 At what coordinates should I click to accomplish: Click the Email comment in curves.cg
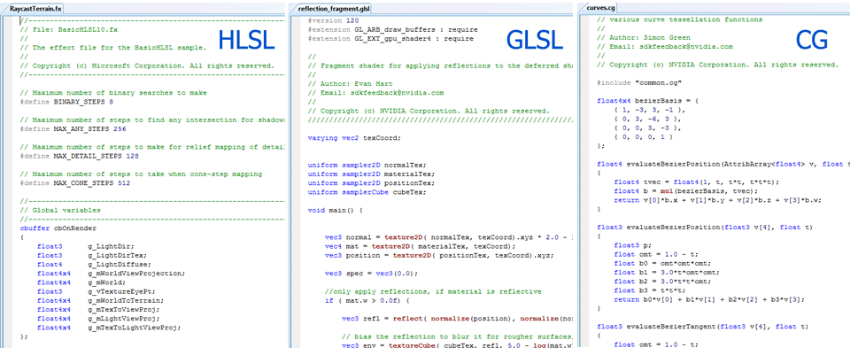click(665, 47)
